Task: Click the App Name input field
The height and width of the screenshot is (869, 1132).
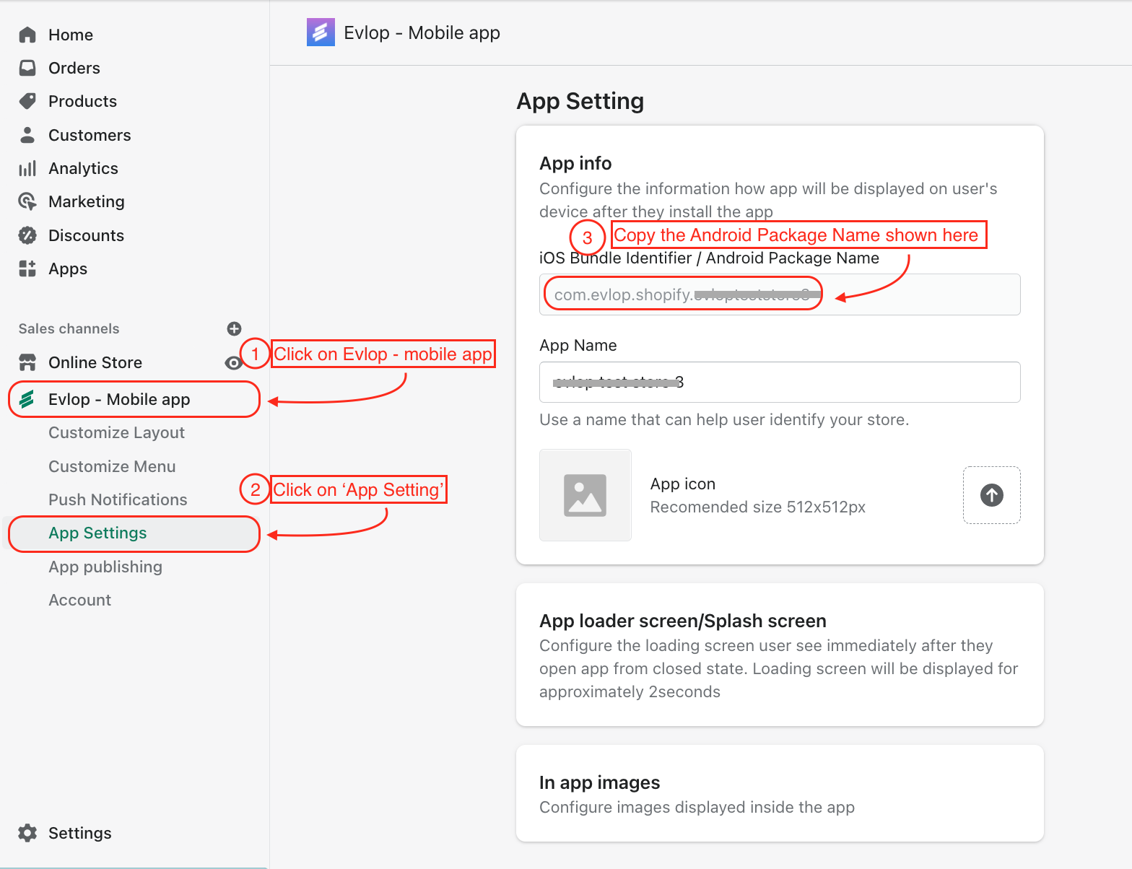Action: point(780,382)
